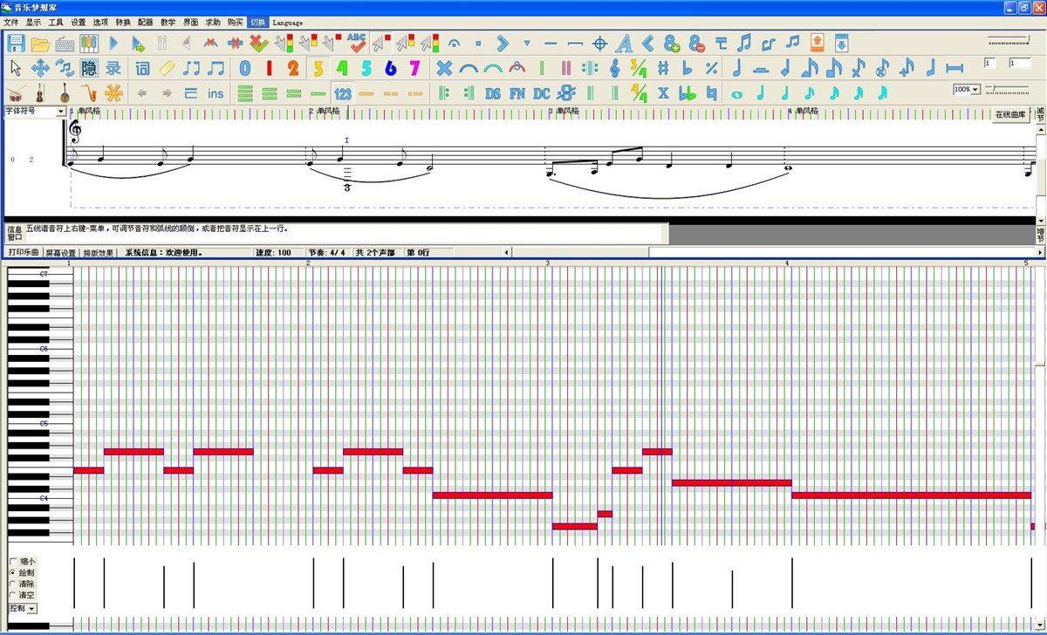Image resolution: width=1047 pixels, height=635 pixels.
Task: Enable the 缩小 checkbox
Action: coord(13,562)
